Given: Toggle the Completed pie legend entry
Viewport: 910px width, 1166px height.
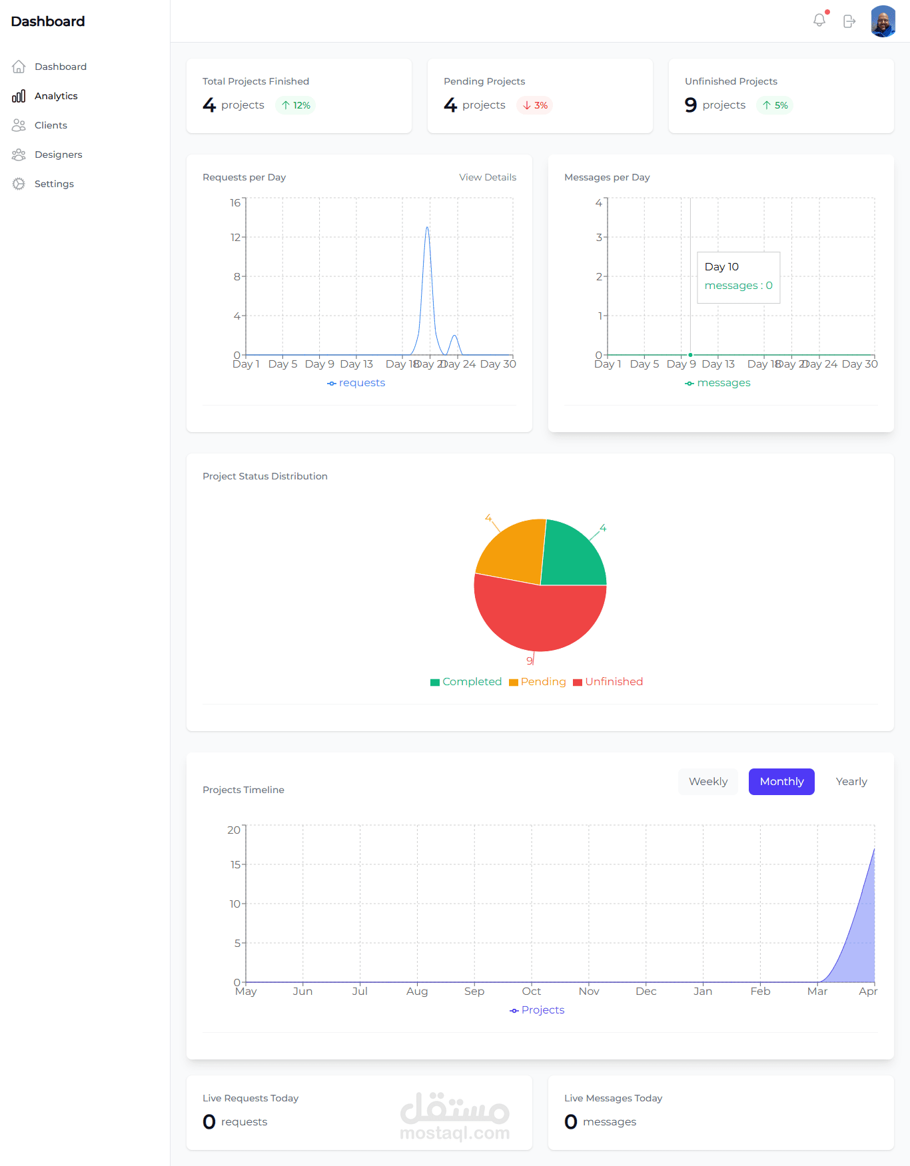Looking at the screenshot, I should click(x=466, y=682).
